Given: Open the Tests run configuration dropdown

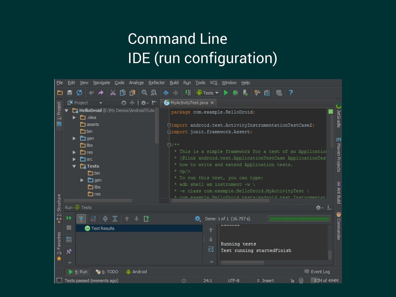Looking at the screenshot, I should pos(208,93).
